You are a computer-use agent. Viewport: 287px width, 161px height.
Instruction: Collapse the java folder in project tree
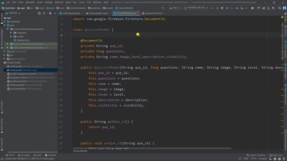(4, 25)
